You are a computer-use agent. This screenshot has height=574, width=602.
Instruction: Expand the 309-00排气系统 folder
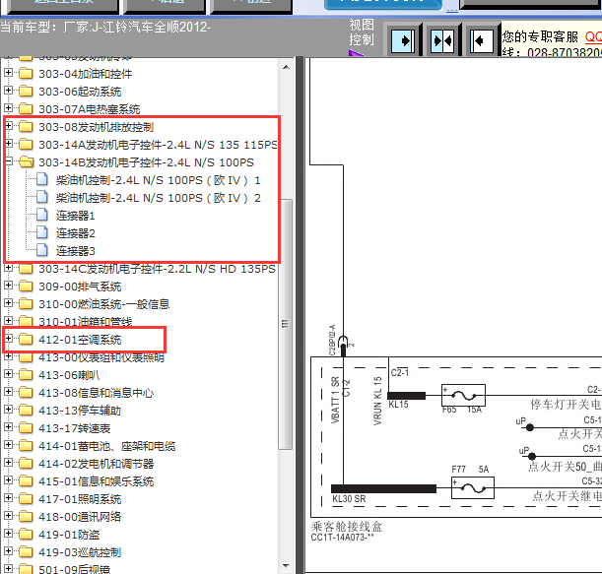pos(8,286)
